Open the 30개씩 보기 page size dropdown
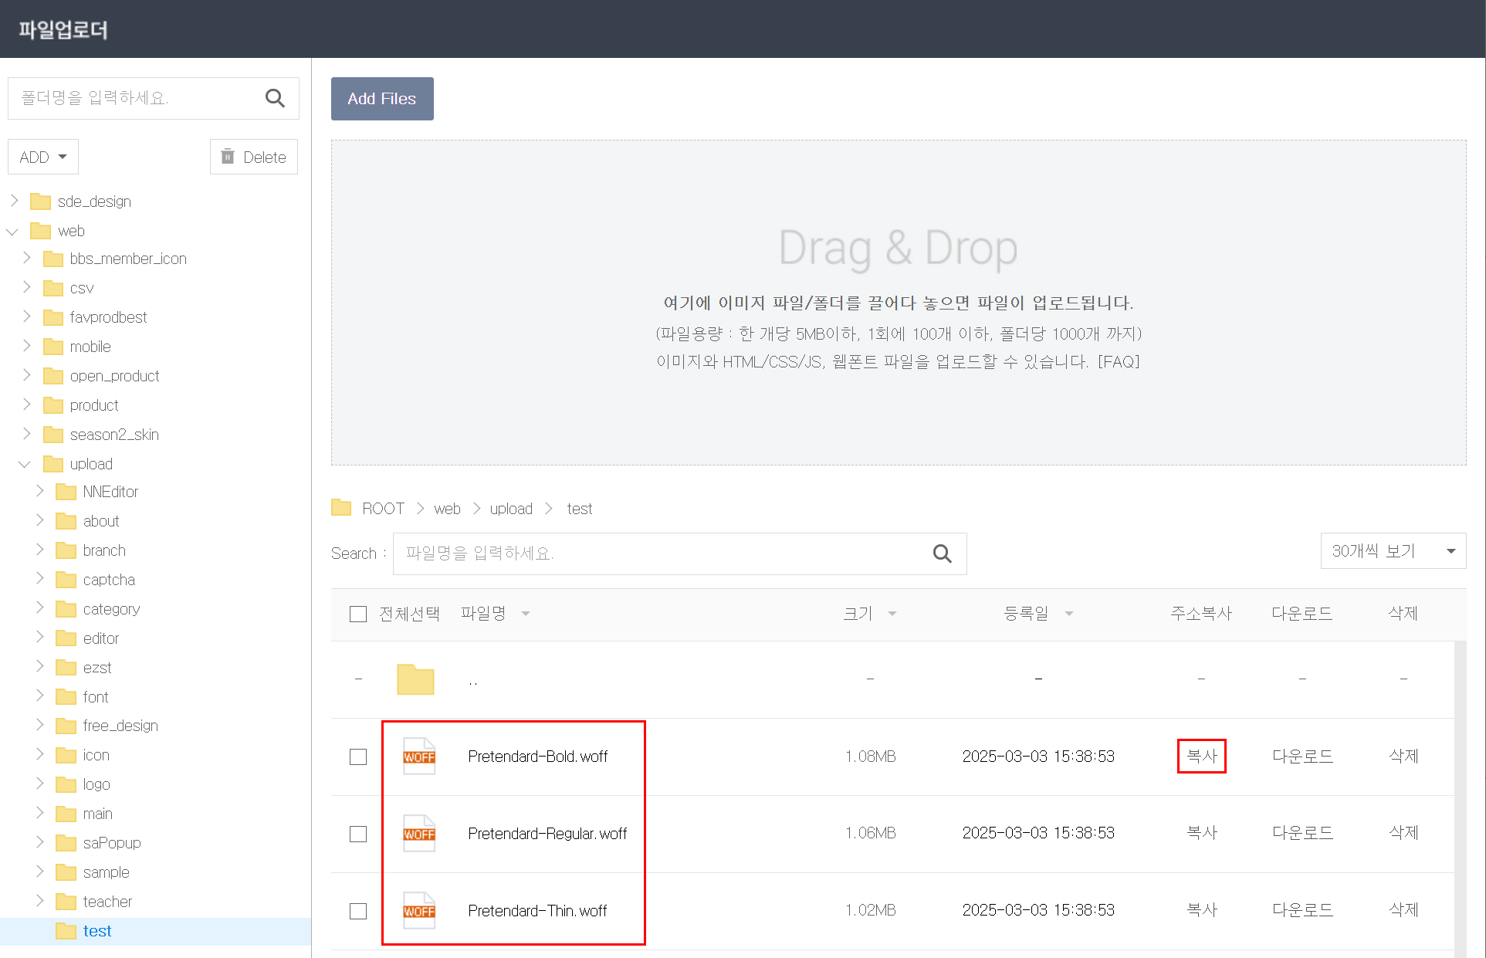Image resolution: width=1486 pixels, height=958 pixels. click(1393, 551)
